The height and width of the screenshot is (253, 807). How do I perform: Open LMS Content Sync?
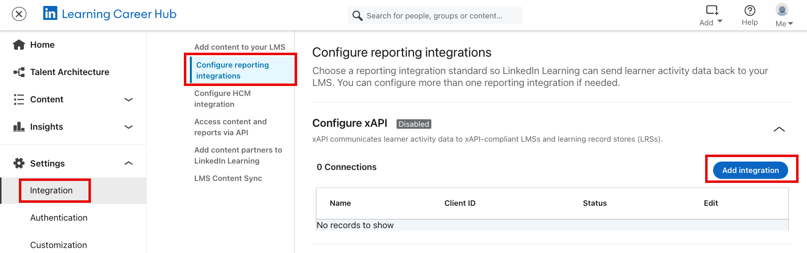(228, 178)
